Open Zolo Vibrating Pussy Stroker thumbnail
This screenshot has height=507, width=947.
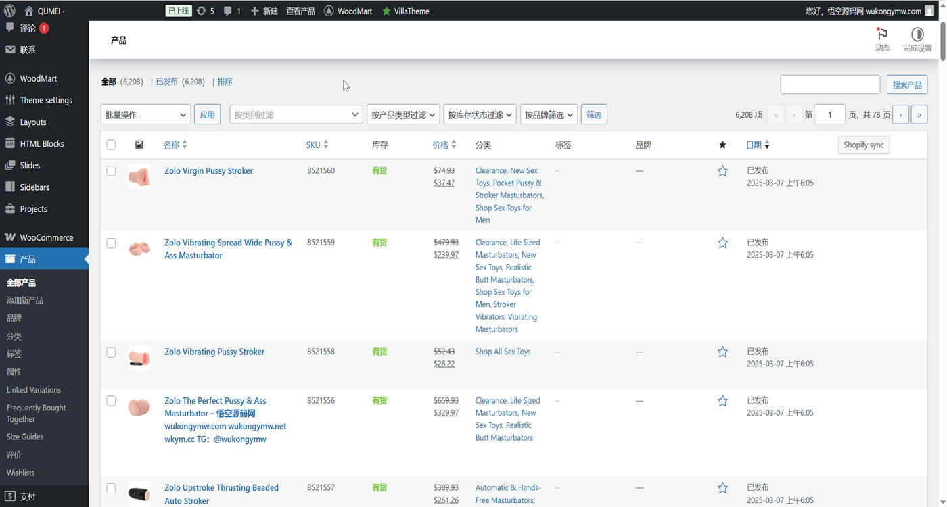click(139, 358)
